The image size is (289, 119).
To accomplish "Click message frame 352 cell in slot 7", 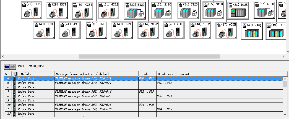I will 96,92.
